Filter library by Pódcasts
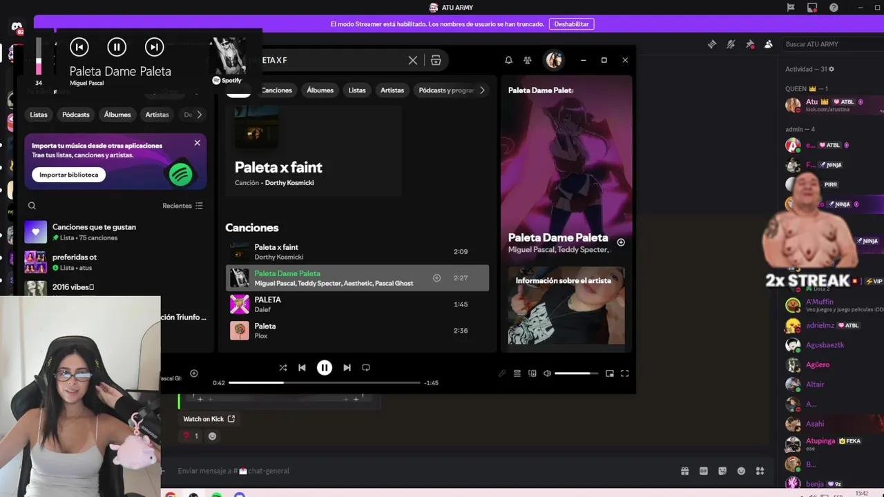Viewport: 884px width, 497px height. pos(76,115)
